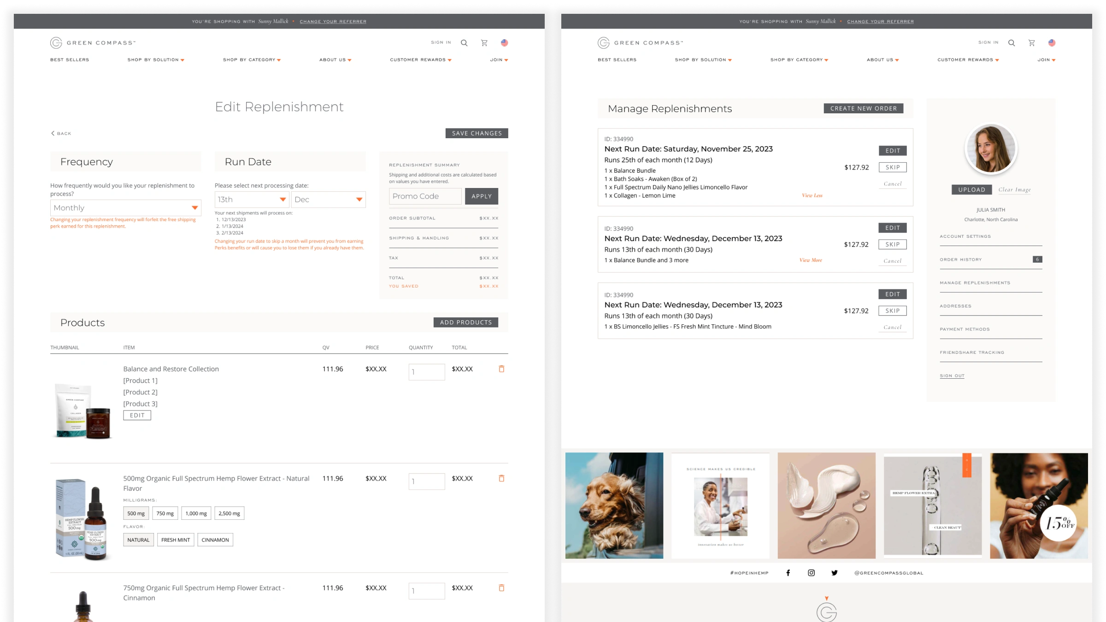1106x622 pixels.
Task: Expand Shop by Solution on the Edit Replenishment page
Action: click(156, 60)
